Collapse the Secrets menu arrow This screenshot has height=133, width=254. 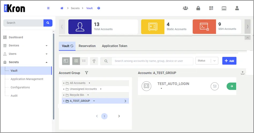47,62
